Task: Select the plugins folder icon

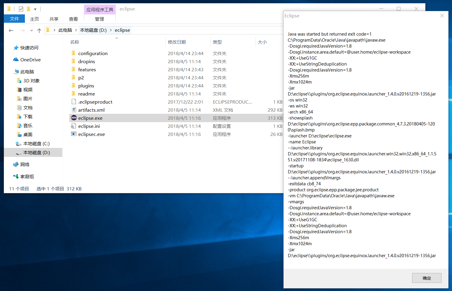Action: tap(73, 85)
